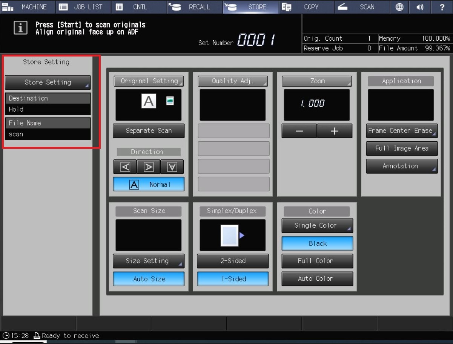
Task: Open the RECALL tab
Action: coord(194,7)
